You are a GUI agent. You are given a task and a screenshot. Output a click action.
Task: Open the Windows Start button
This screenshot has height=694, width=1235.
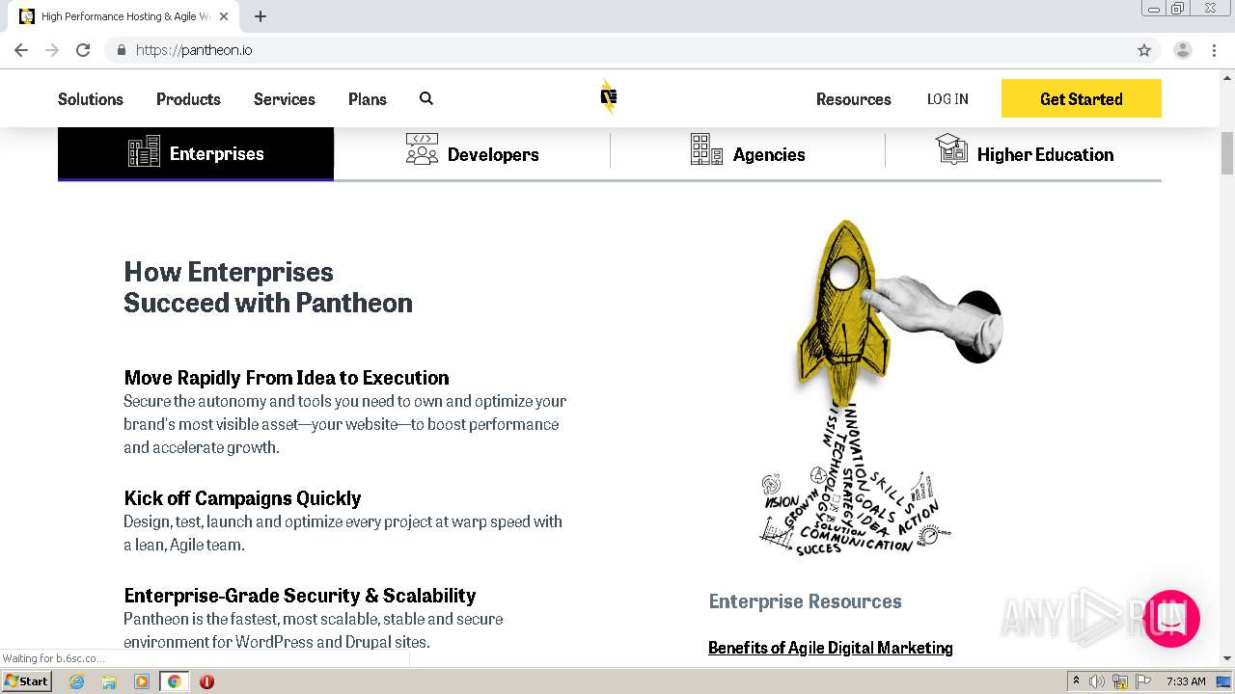coord(26,681)
